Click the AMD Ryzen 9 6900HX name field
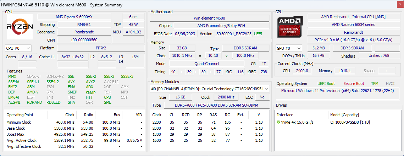 pos(74,17)
